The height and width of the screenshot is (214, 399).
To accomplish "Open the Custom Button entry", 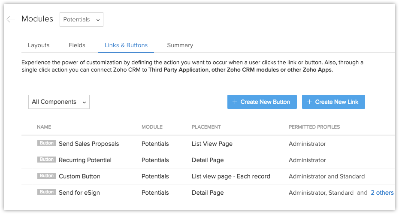I will click(79, 176).
